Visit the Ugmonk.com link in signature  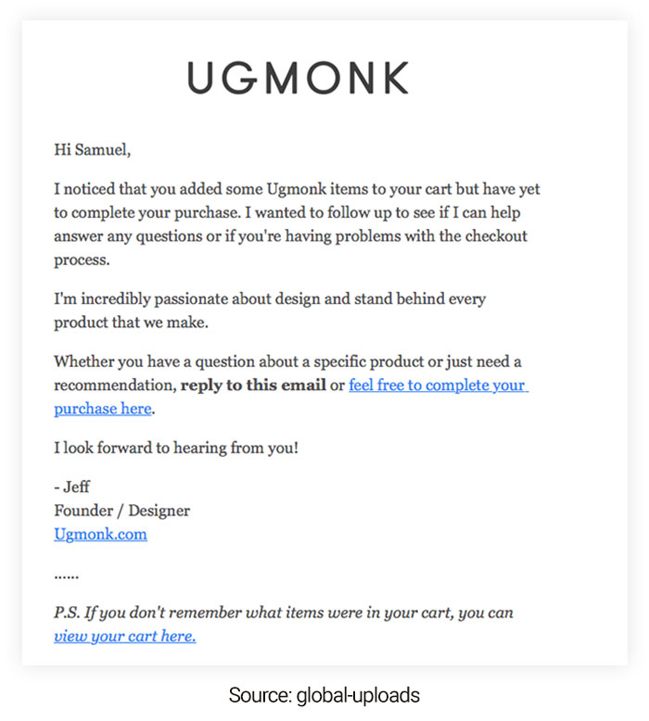click(x=100, y=534)
